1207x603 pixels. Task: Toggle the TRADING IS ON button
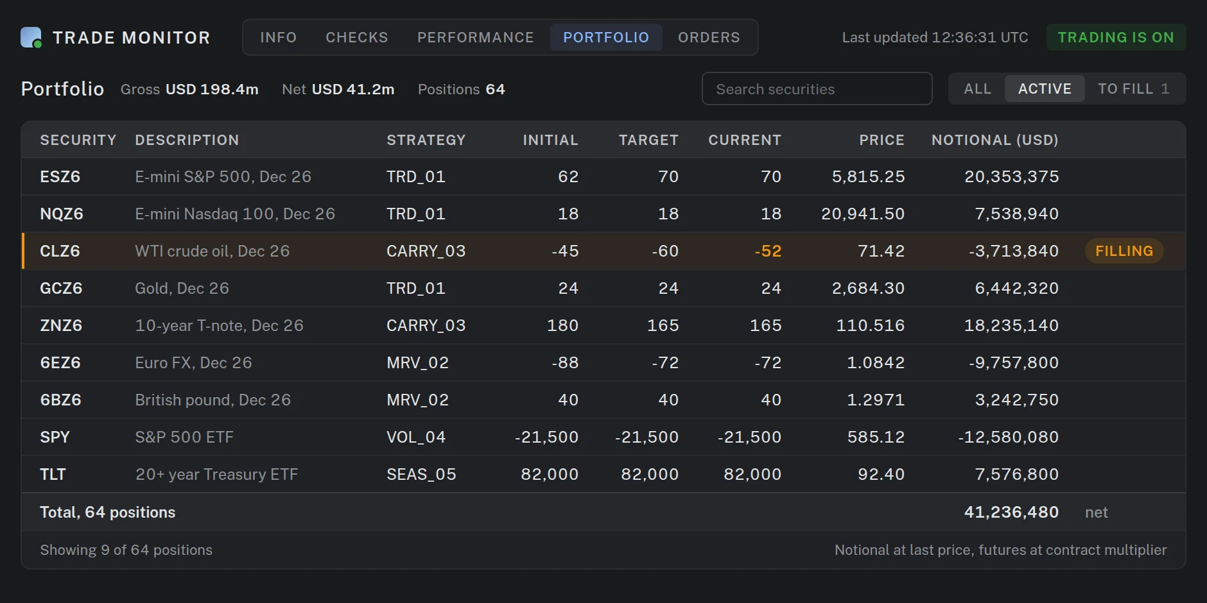pos(1116,37)
